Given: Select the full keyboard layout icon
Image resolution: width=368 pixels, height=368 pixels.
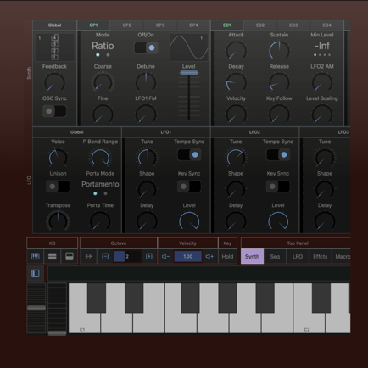Looking at the screenshot, I should coord(36,256).
